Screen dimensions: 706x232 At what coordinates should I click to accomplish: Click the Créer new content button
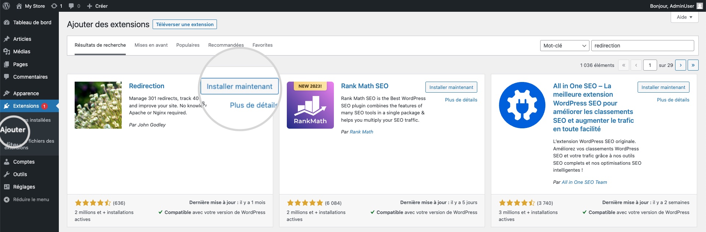point(97,6)
